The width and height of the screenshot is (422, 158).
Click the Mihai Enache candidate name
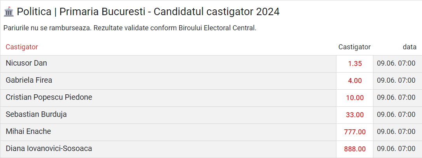pyautogui.click(x=28, y=132)
